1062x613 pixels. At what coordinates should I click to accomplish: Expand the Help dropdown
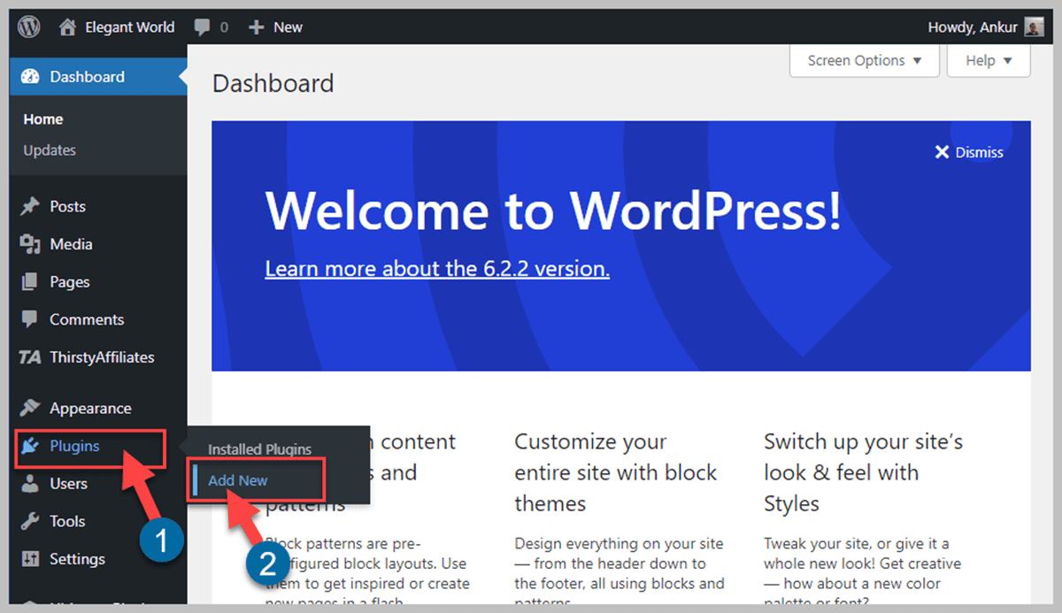click(x=988, y=60)
